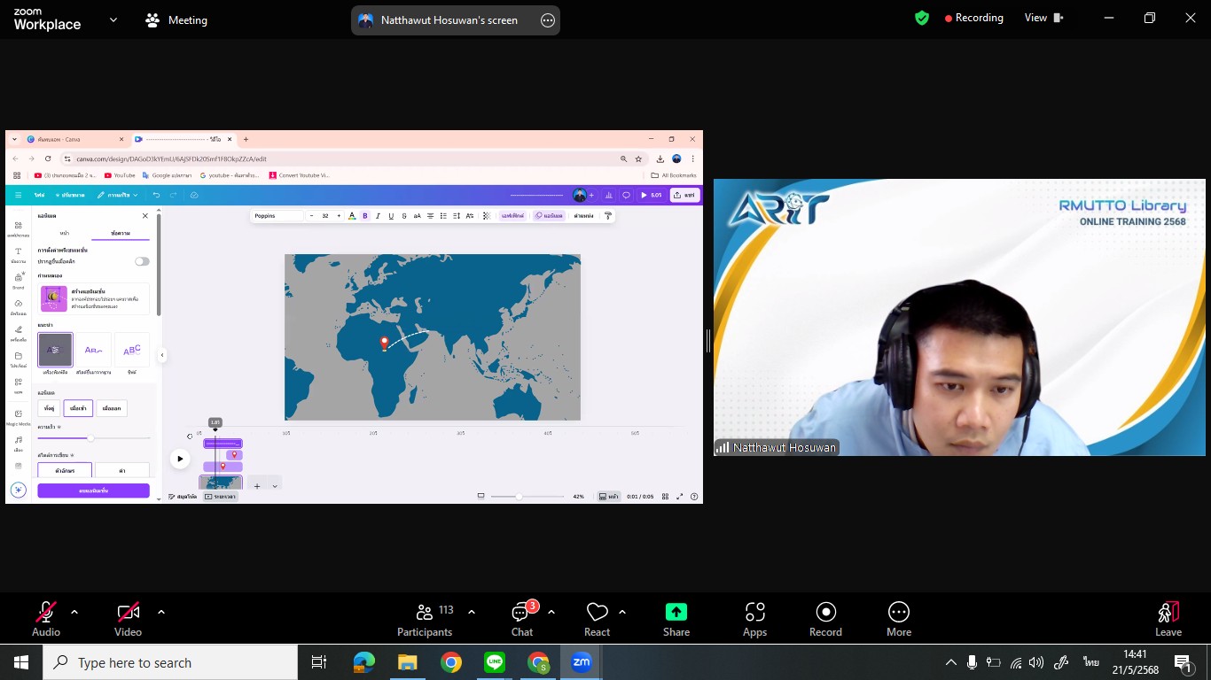Viewport: 1211px width, 680px height.
Task: Adjust the Canva zoom slider
Action: tap(529, 497)
